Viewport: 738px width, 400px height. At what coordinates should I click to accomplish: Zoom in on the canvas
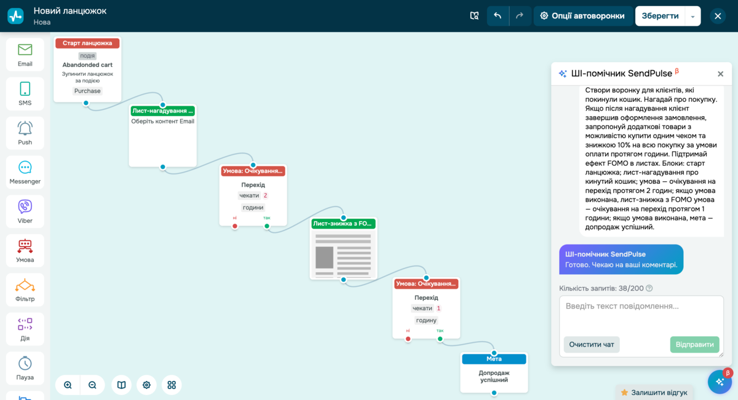68,385
